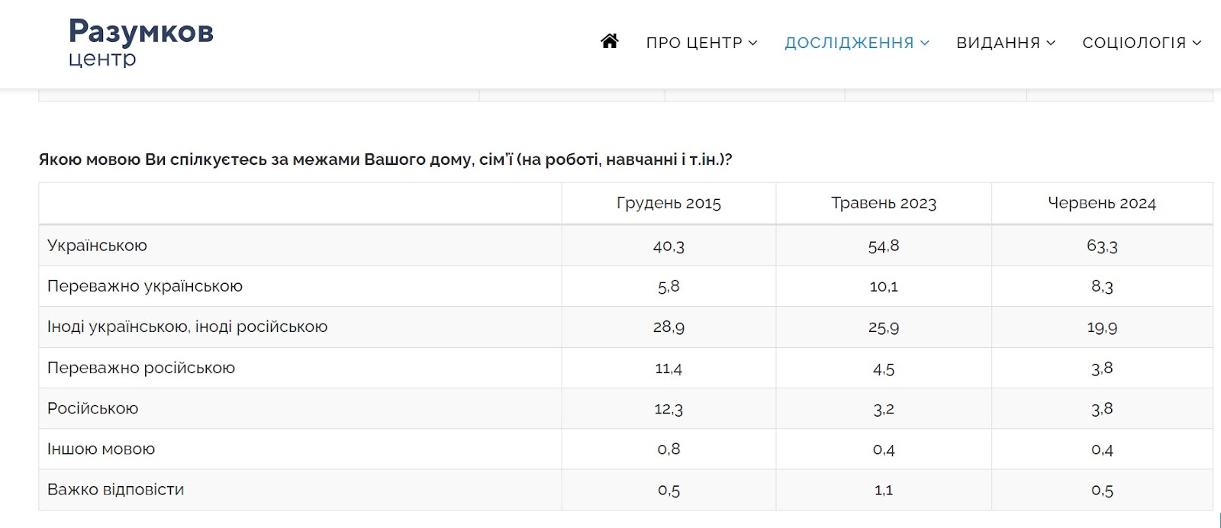The image size is (1221, 528).
Task: Expand the chevron next to ДОСЛІДЖЕННЯ
Action: 925,43
